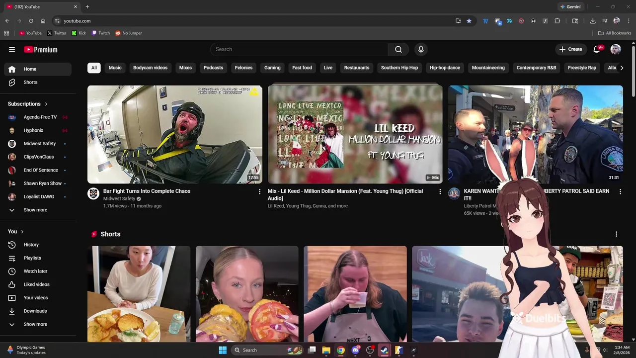636x358 pixels.
Task: Select the Gaming filter chip
Action: [272, 68]
